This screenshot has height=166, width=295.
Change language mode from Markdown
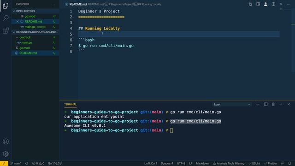(x=202, y=163)
